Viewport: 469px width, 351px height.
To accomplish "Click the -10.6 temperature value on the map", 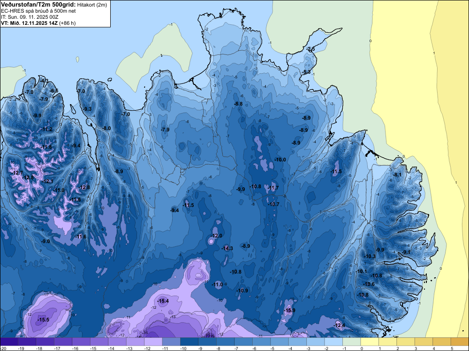I will point(369,284).
